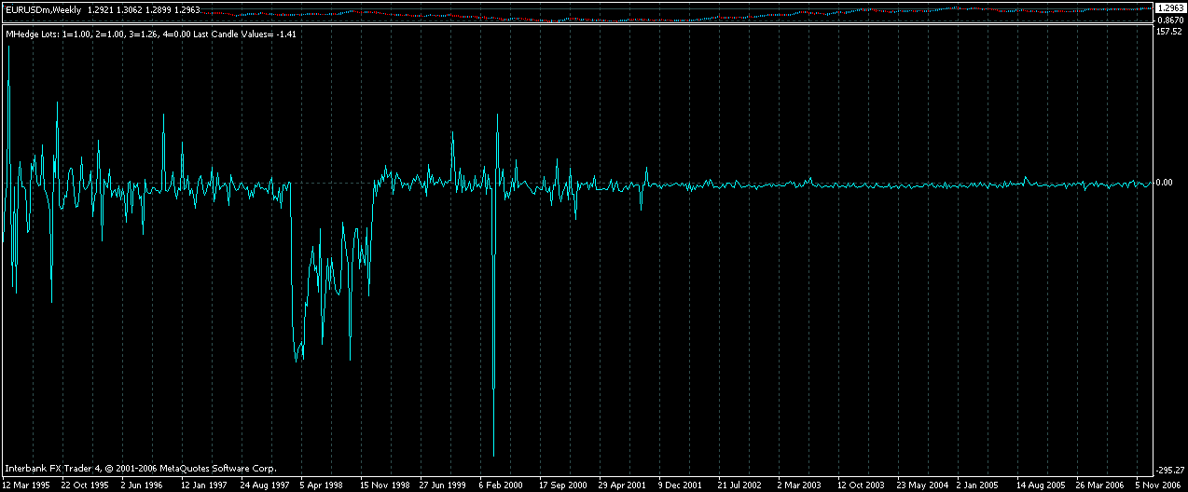
Task: Select the 2 Jan 2005 date label
Action: (978, 485)
